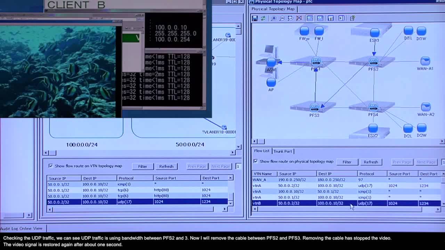Click VTN flow table scroll down arrow
Viewport: 445px width, 250px height.
point(230,203)
